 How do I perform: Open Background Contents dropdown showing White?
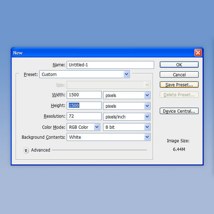click(x=108, y=137)
